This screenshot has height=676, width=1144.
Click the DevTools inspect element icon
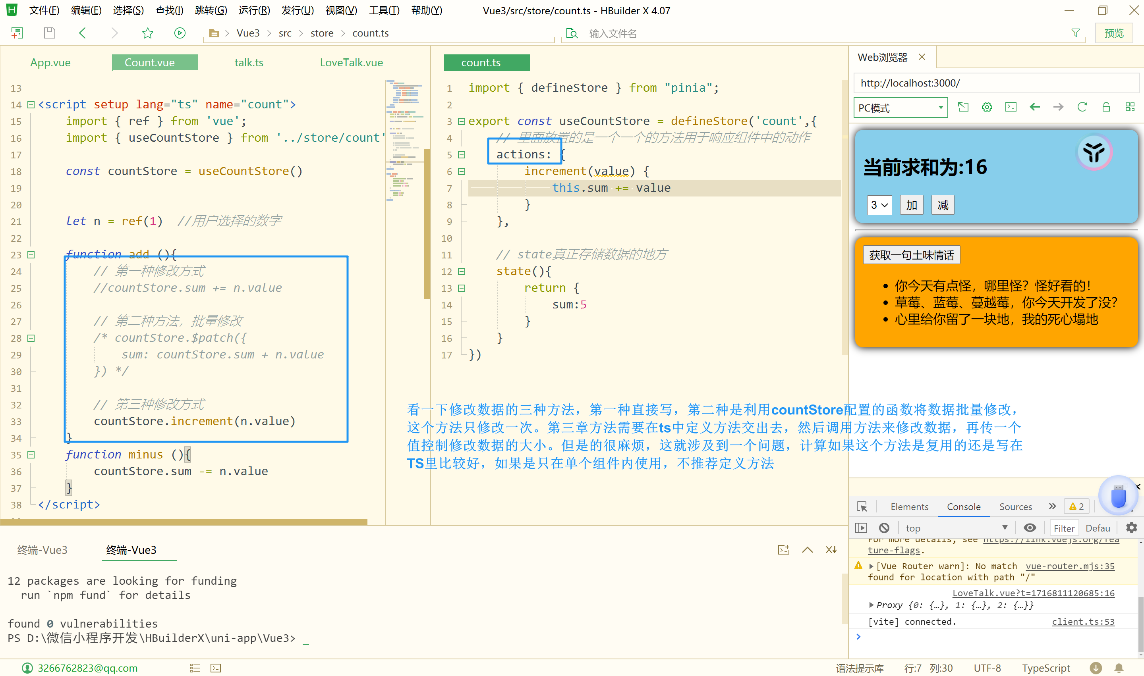click(x=862, y=507)
